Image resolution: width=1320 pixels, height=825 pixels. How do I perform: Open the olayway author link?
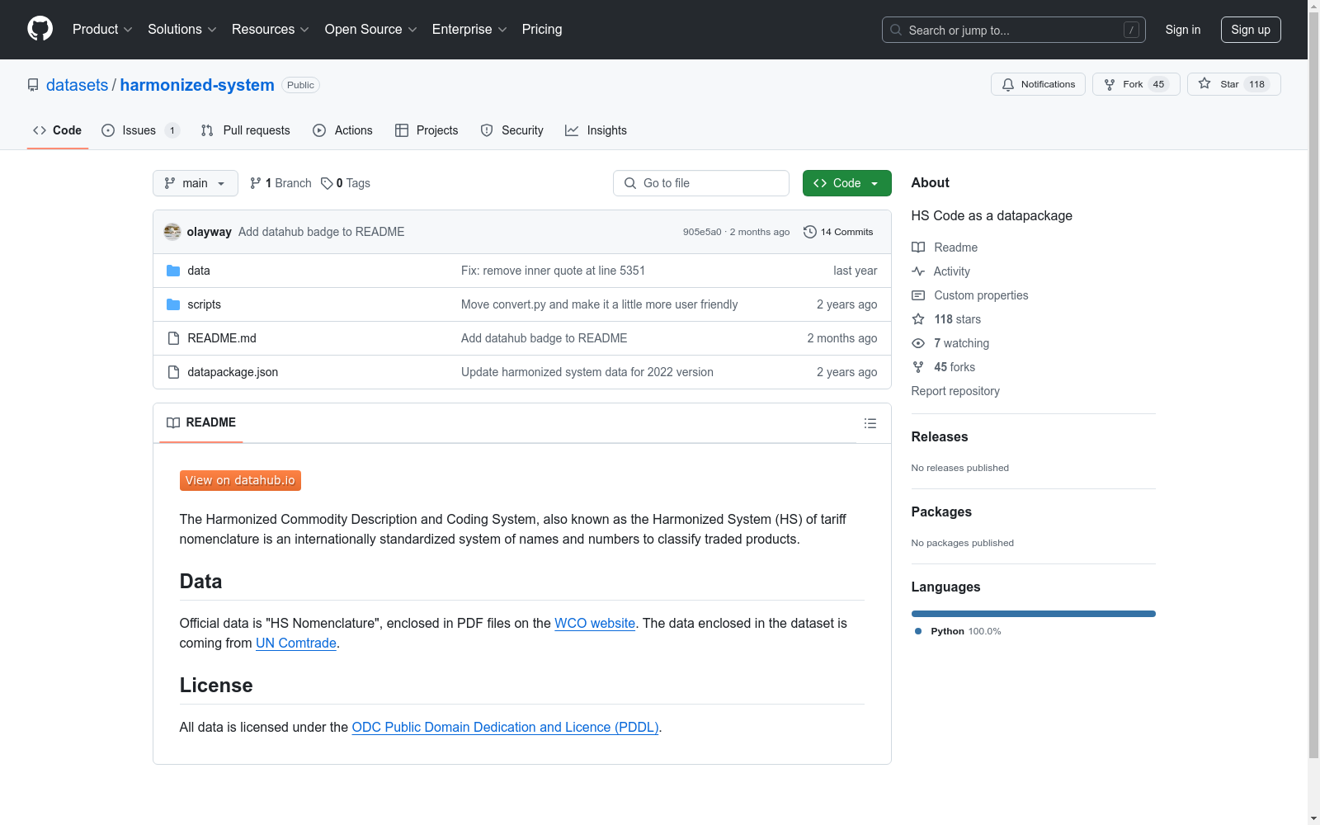(210, 232)
